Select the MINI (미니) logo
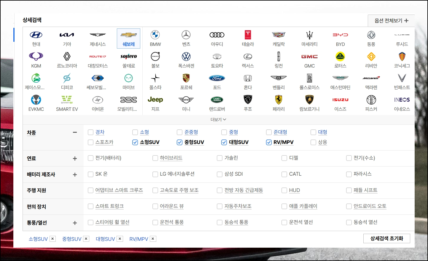Screen dimensions: 428x261 (186, 100)
